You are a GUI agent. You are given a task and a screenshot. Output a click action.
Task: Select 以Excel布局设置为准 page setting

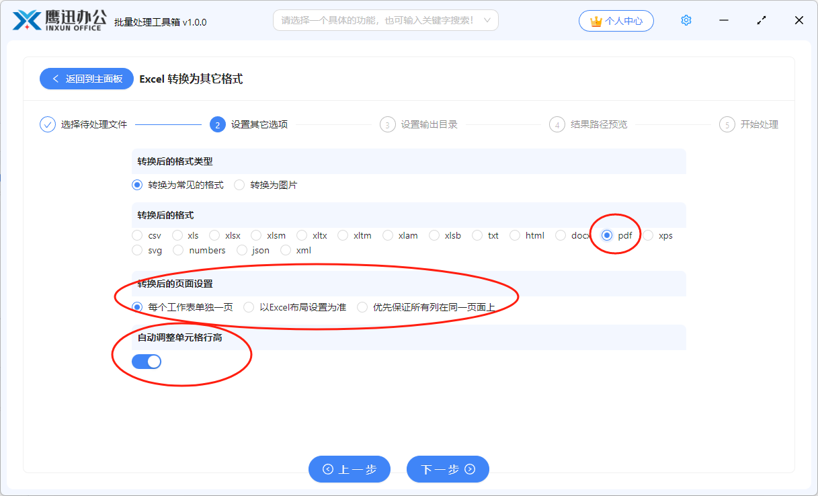coord(249,307)
